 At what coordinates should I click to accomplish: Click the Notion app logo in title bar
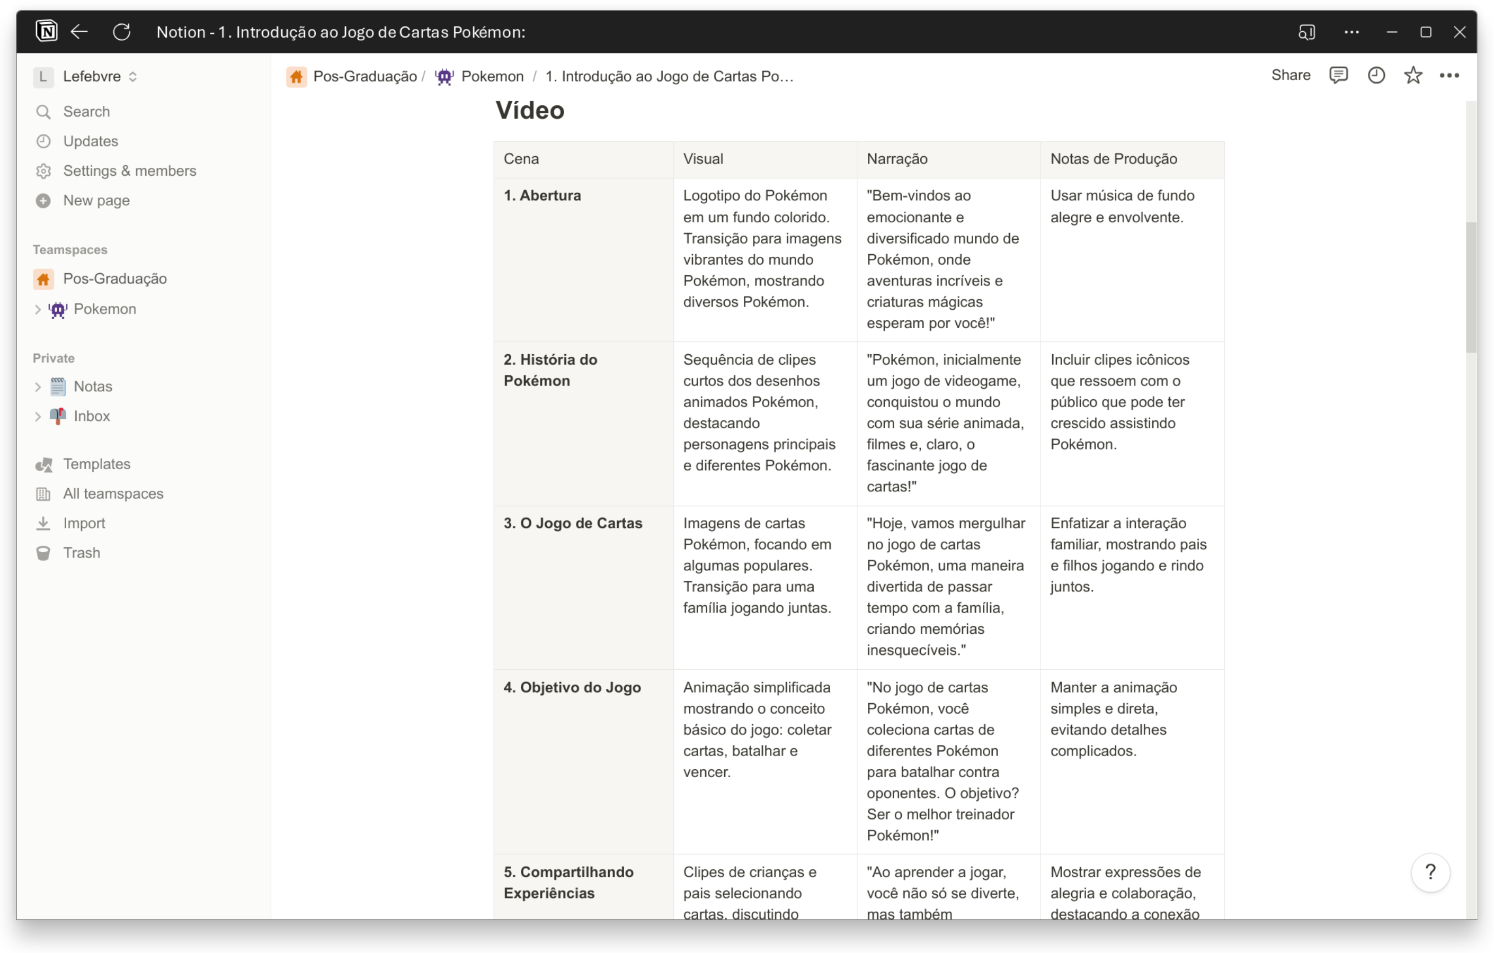[47, 31]
